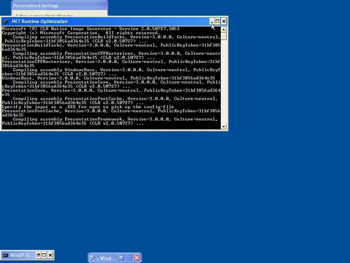Restore the minimized WinXP-IE console window
Viewport: 350px width, 263px height.
(38, 255)
